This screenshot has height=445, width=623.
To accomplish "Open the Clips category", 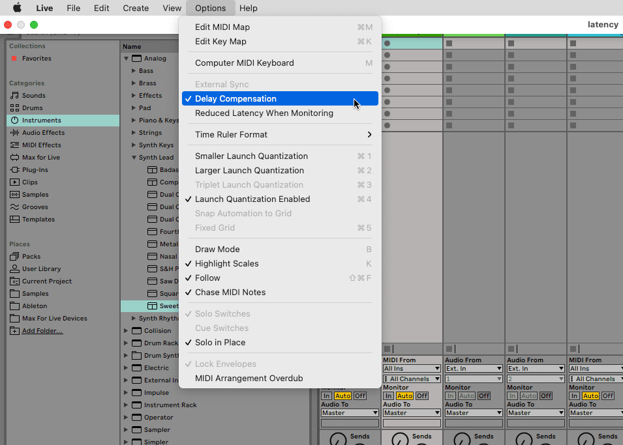I will 30,182.
